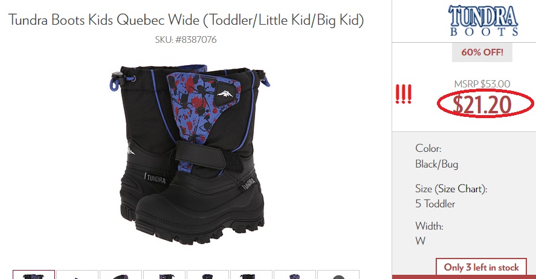Select the first highlighted product thumbnail
This screenshot has height=279, width=536.
[34, 275]
